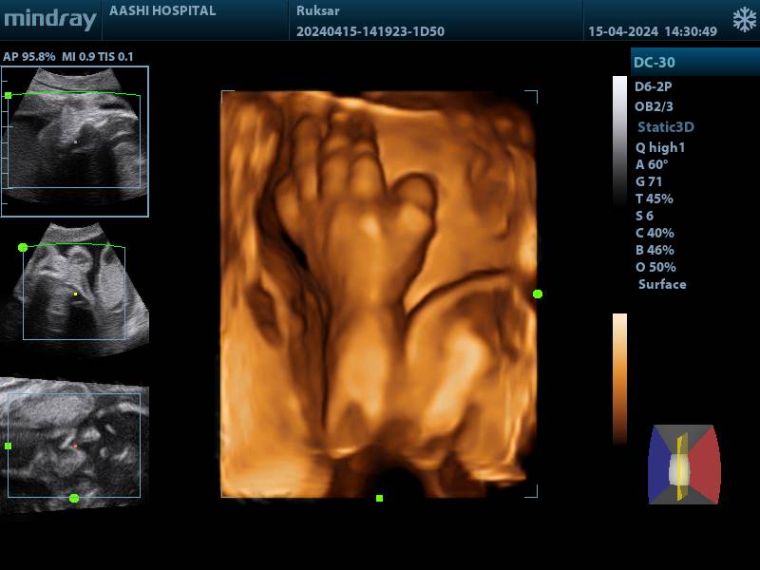
Task: Click the sepia tint color bar
Action: tap(619, 377)
